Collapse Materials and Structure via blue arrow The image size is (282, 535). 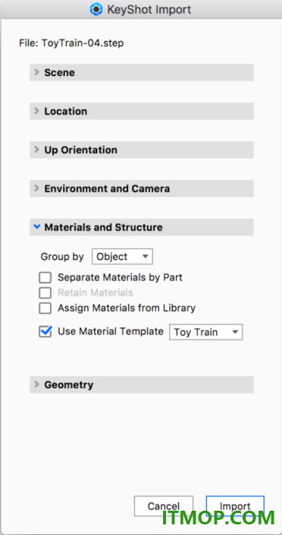pos(37,226)
